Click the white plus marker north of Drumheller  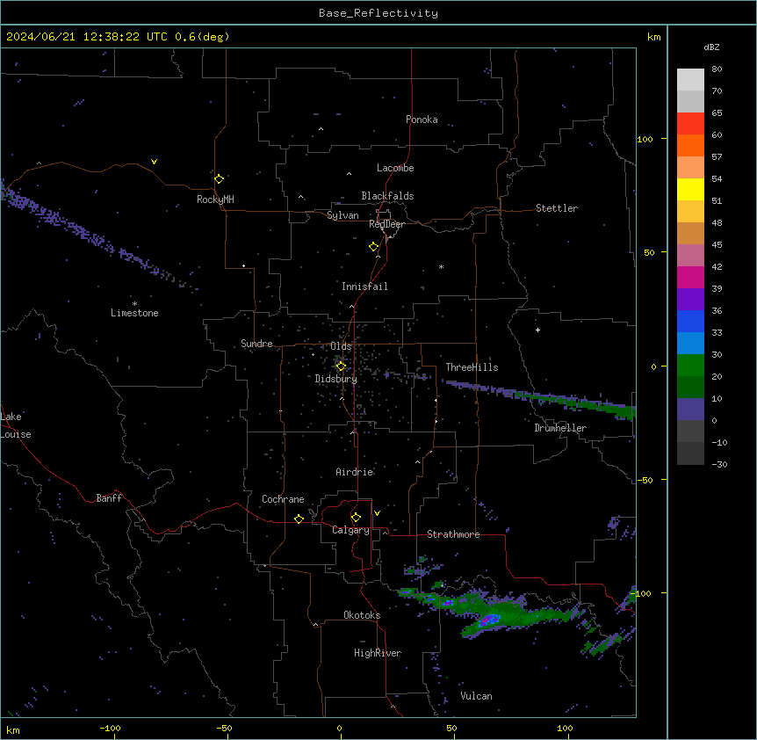[x=537, y=330]
